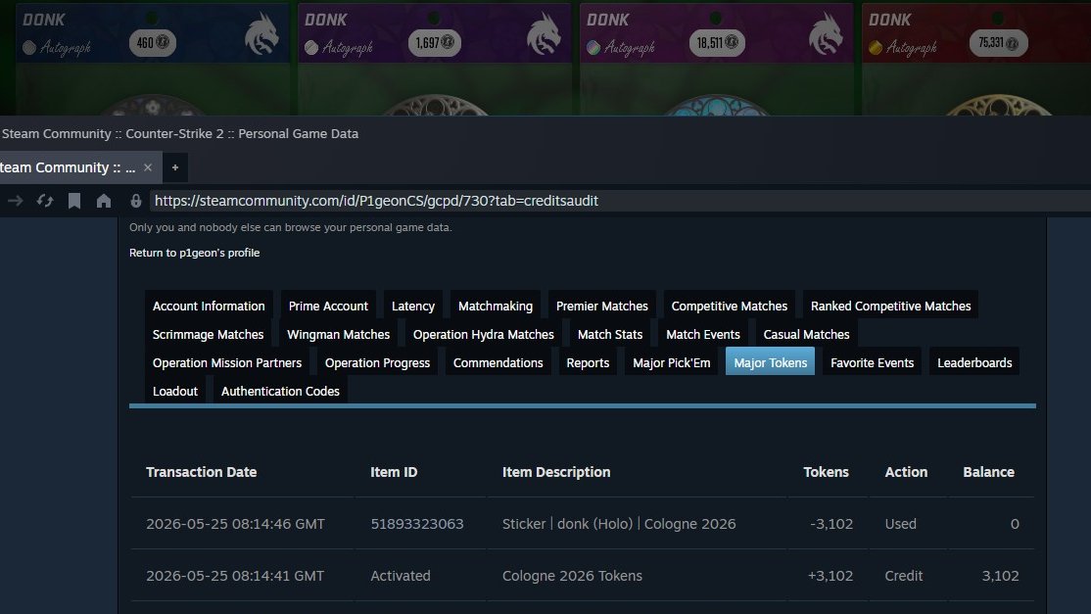Screen dimensions: 1091x614
Task: Click the bookmark icon in toolbar
Action: [74, 201]
